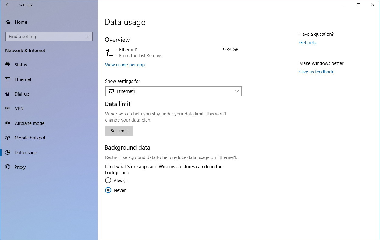Screen dimensions: 380x240
Task: Click the Mobile hotspot signal icon
Action: click(8, 138)
